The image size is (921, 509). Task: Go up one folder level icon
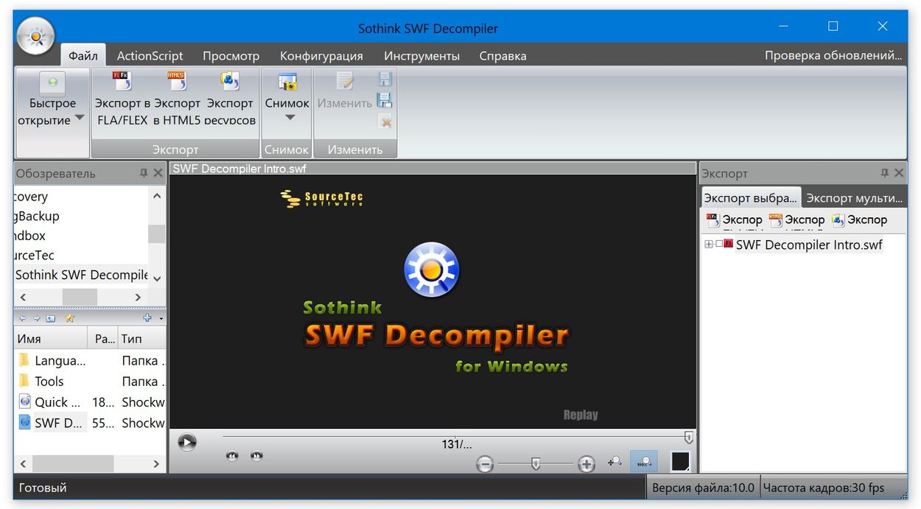(x=50, y=318)
